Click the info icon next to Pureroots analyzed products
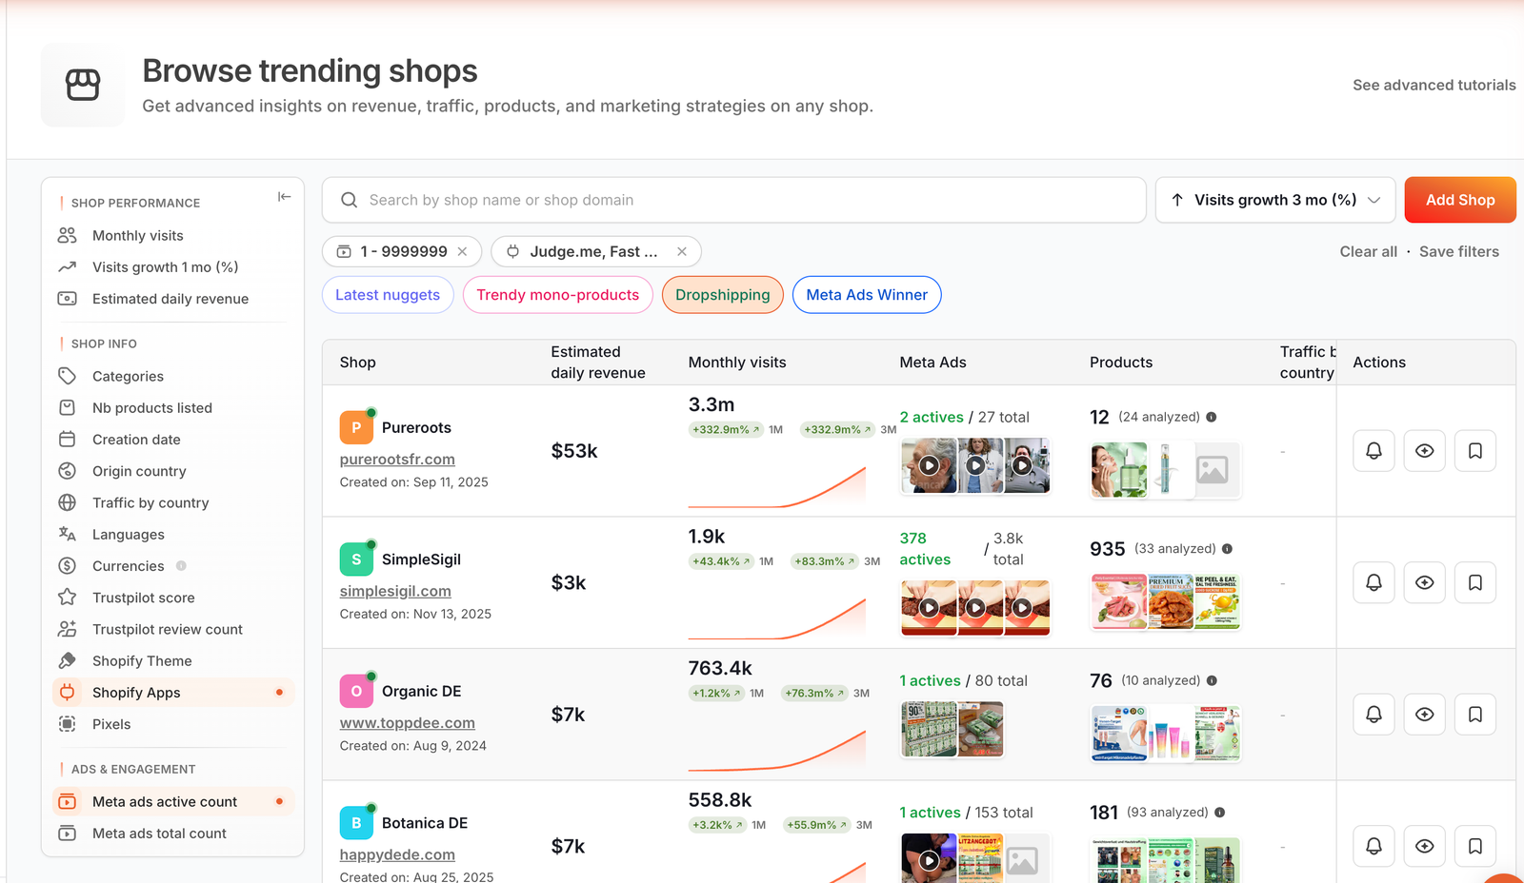1524x883 pixels. pyautogui.click(x=1212, y=417)
